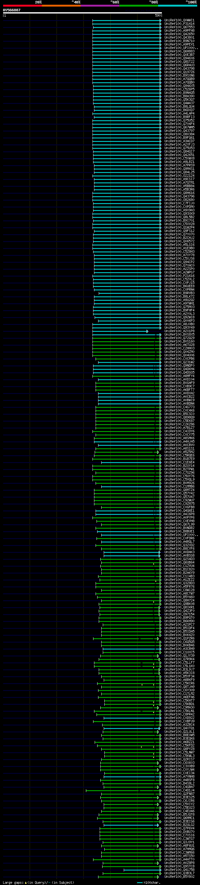Select hit label UniRef100_Q0E3B7
This screenshot has height=885, width=200.
pos(179,55)
